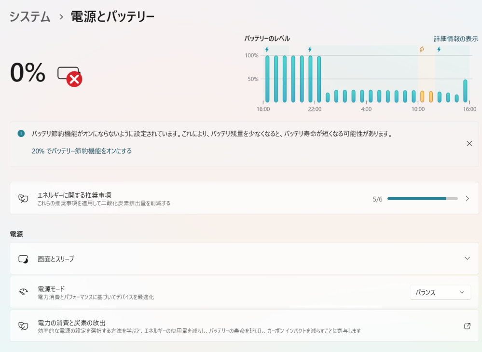Open the external link icon for 電力の消費と炭素の放出

point(467,326)
